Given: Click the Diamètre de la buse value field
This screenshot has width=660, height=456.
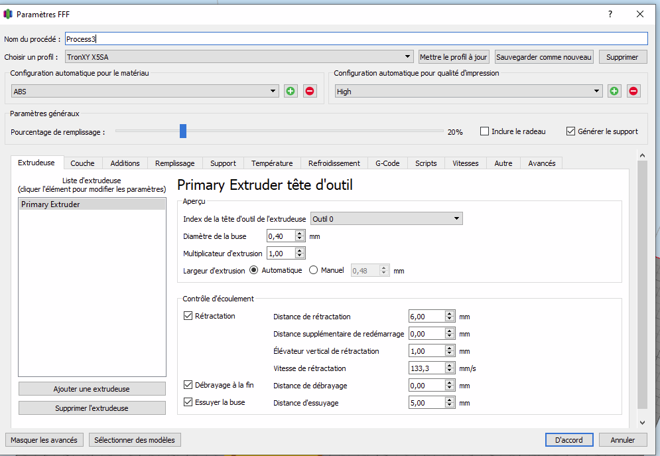Looking at the screenshot, I should pyautogui.click(x=281, y=236).
